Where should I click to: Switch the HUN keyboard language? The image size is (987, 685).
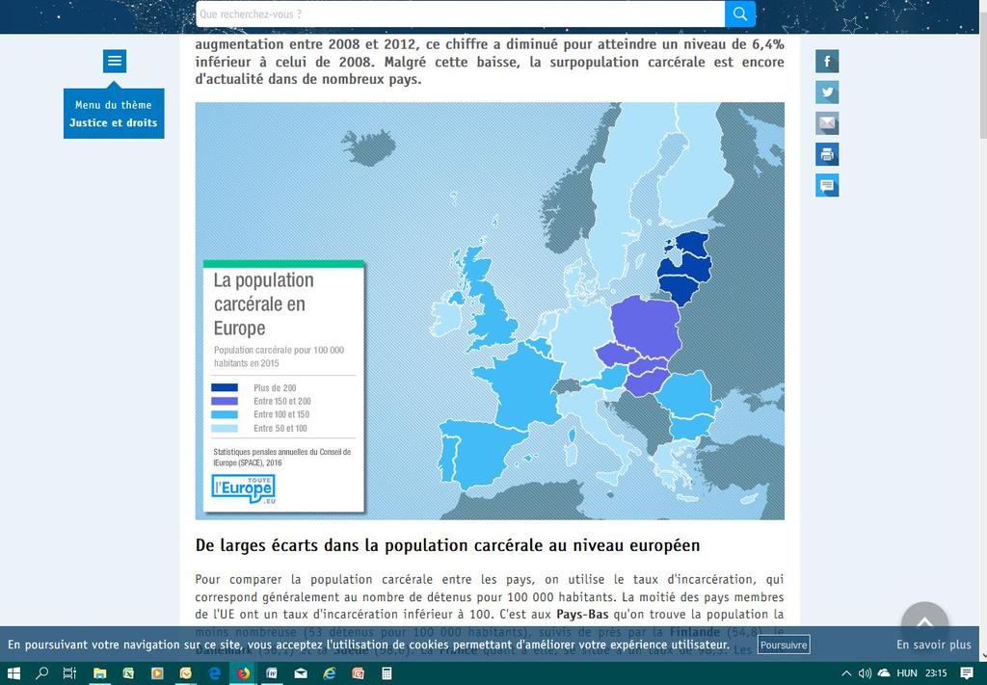coord(907,673)
